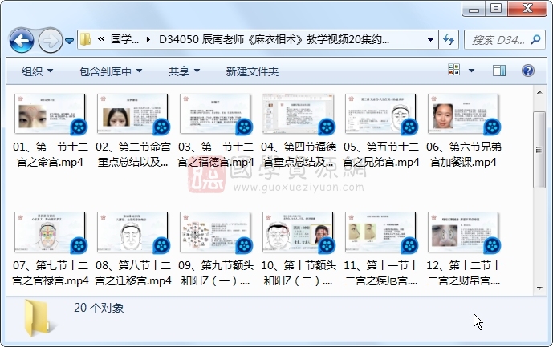553x347 pixels.
Task: Click the scrollbar up arrow
Action: tap(539, 92)
